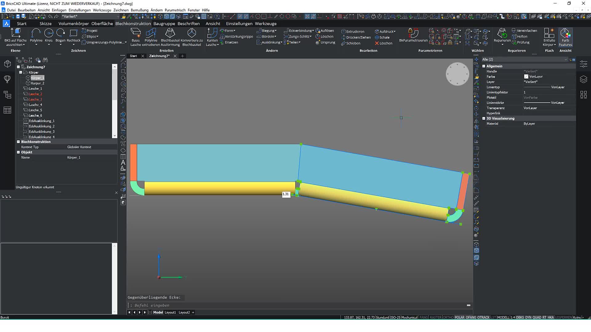Select Lasche_4 in the tree
This screenshot has height=332, width=591.
pos(35,105)
